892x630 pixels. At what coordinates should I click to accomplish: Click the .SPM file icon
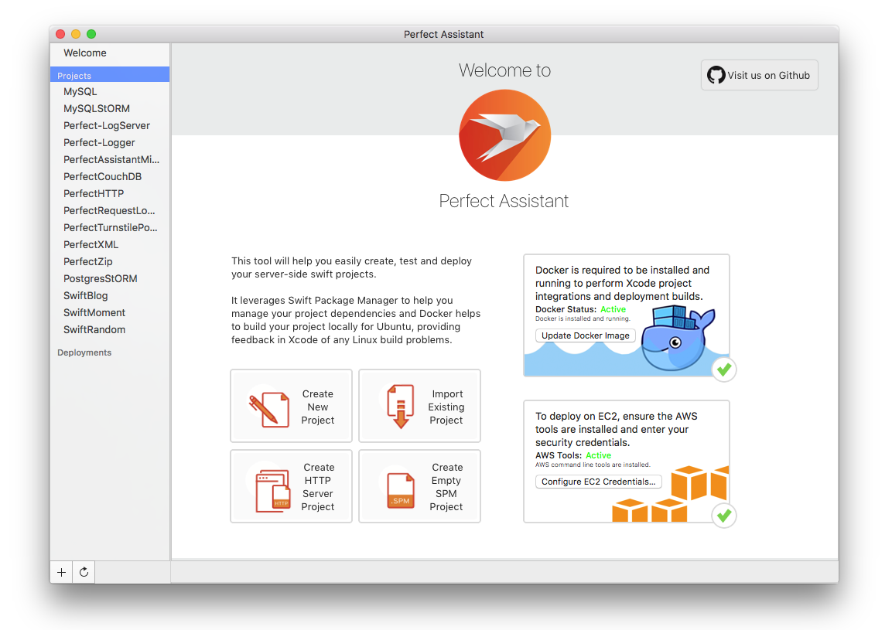pyautogui.click(x=401, y=491)
